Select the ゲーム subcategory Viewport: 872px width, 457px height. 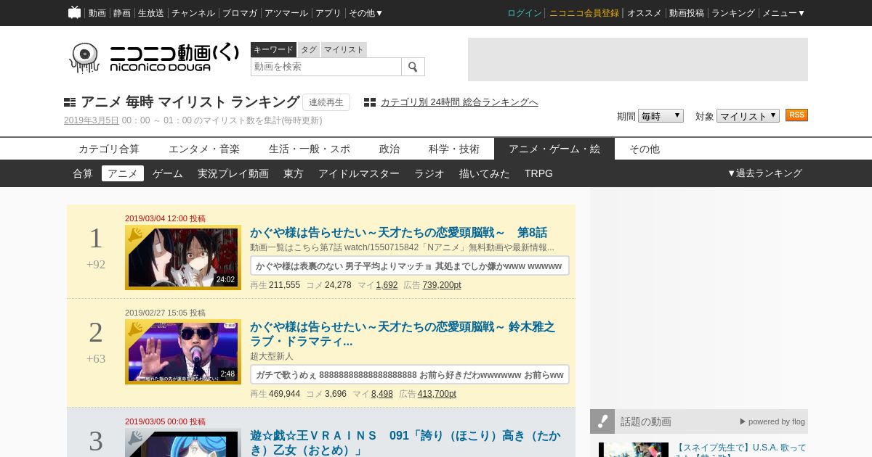click(168, 173)
